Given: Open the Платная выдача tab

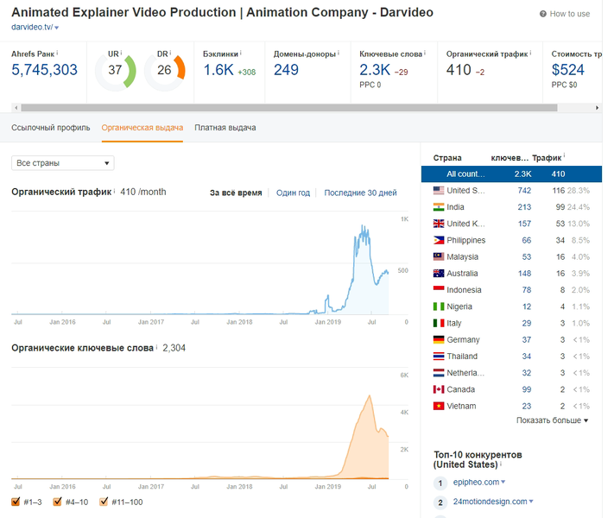Looking at the screenshot, I should 225,128.
